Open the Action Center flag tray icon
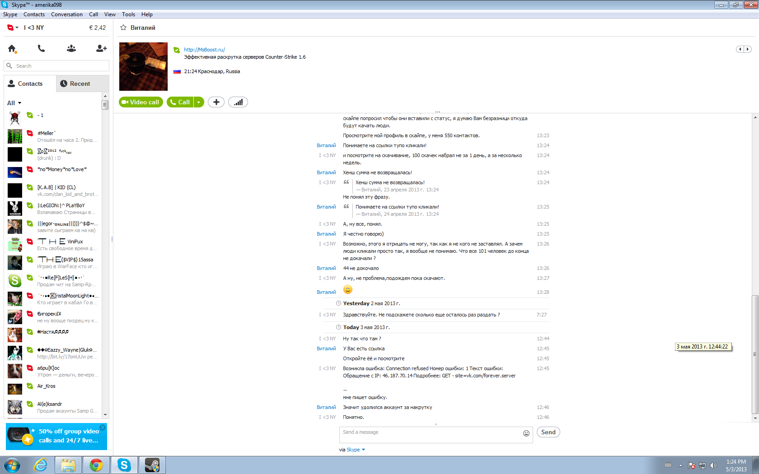 coord(692,465)
